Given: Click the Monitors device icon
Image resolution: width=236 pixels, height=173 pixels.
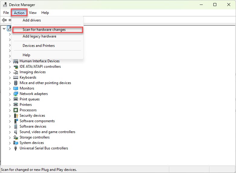Looking at the screenshot, I should point(16,88).
